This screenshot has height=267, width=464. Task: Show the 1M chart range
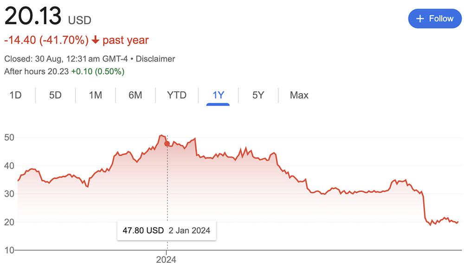(95, 95)
